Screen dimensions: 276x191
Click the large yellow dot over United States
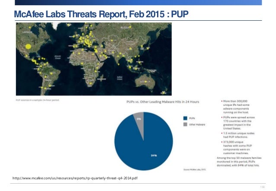pos(29,47)
